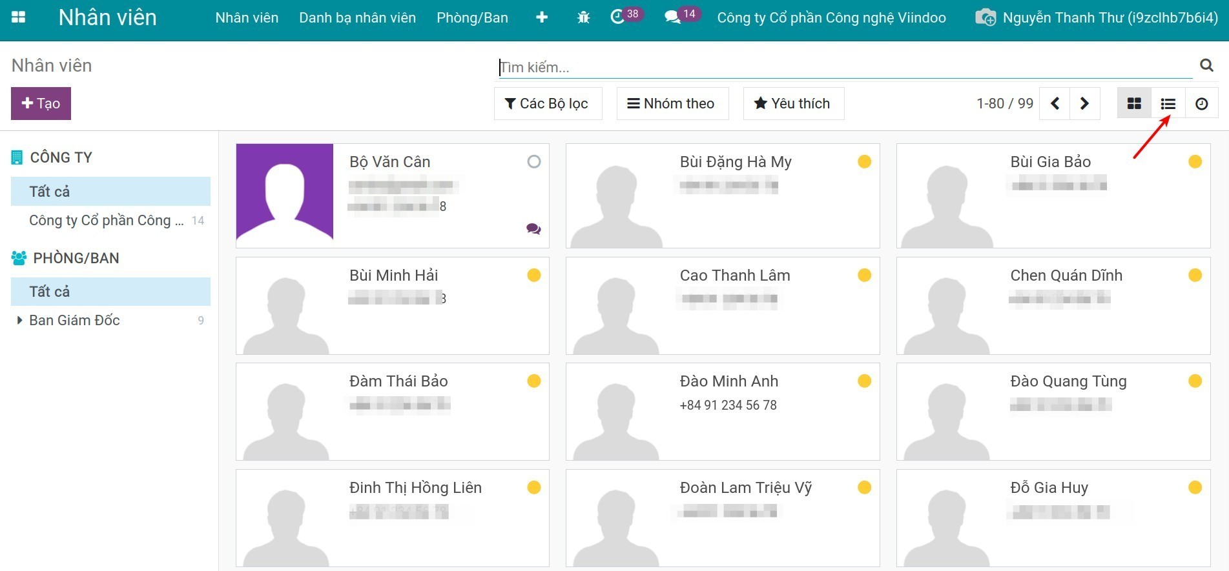This screenshot has height=571, width=1229.
Task: Click the plus icon in top bar
Action: coord(542,17)
